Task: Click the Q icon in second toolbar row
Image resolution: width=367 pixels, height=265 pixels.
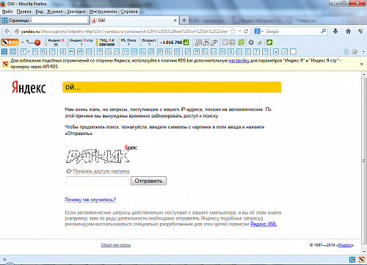Action: pos(230,51)
